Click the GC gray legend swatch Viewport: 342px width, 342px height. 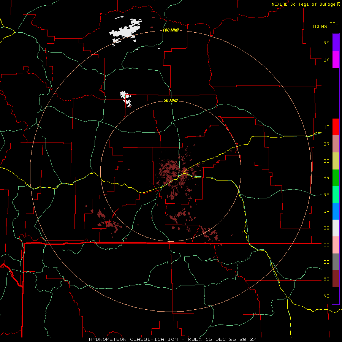[336, 262]
